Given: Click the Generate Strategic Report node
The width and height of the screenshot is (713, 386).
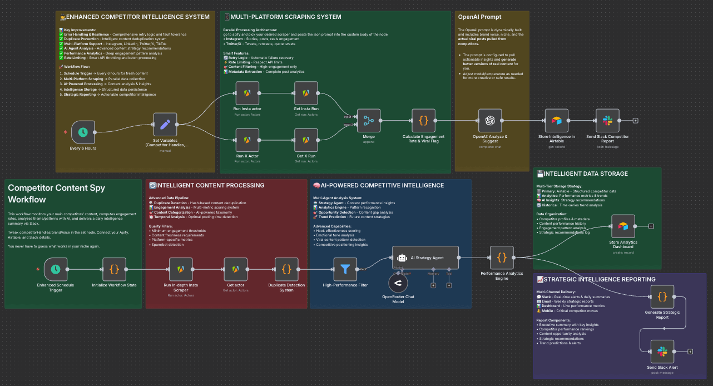Looking at the screenshot, I should pyautogui.click(x=662, y=297).
